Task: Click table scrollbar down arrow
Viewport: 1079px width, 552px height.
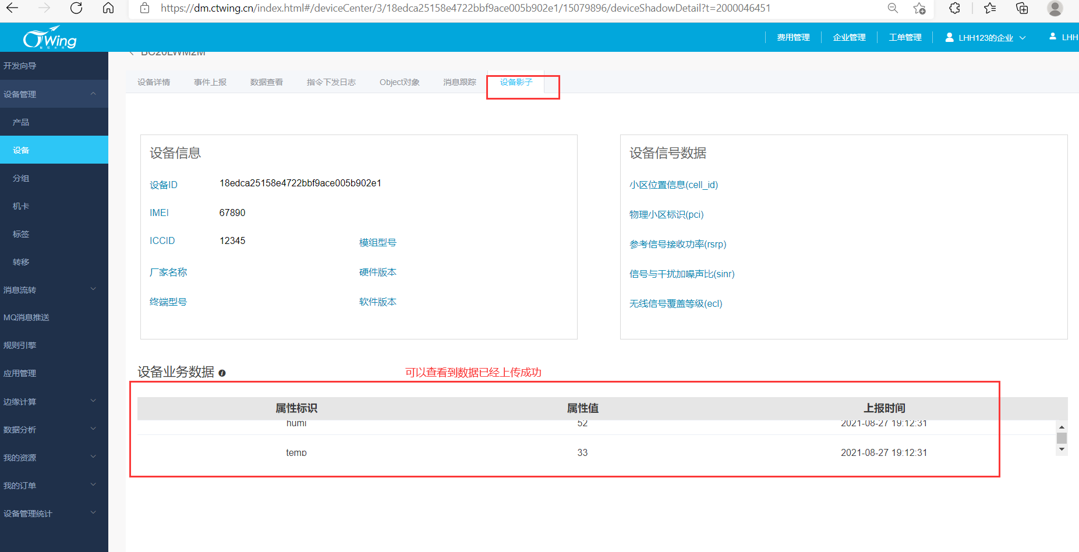Action: [x=1062, y=450]
